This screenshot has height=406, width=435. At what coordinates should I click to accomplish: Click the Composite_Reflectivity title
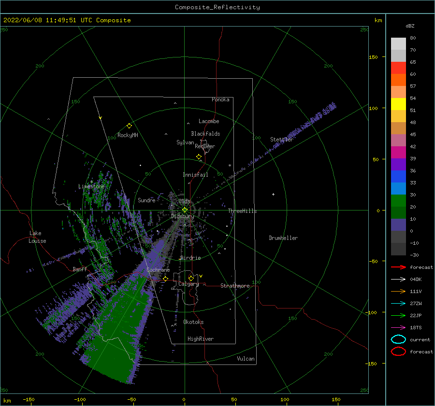pos(217,7)
